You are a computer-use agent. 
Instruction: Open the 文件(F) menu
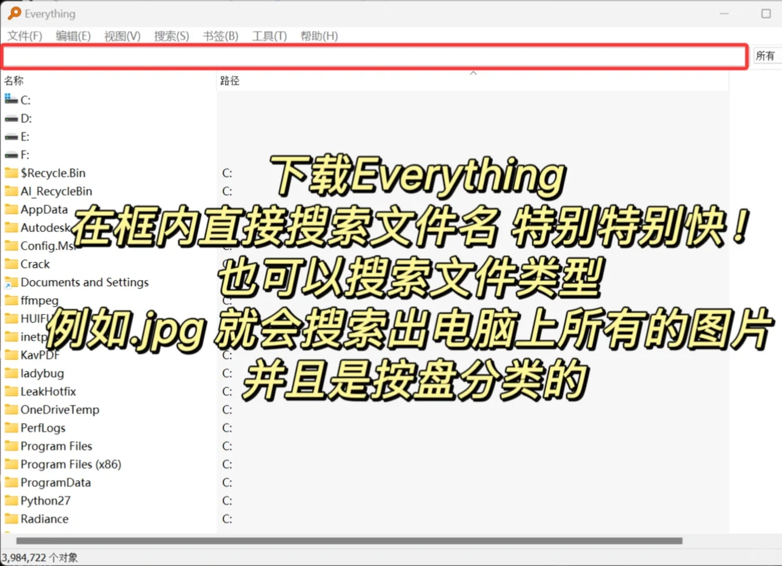click(25, 36)
